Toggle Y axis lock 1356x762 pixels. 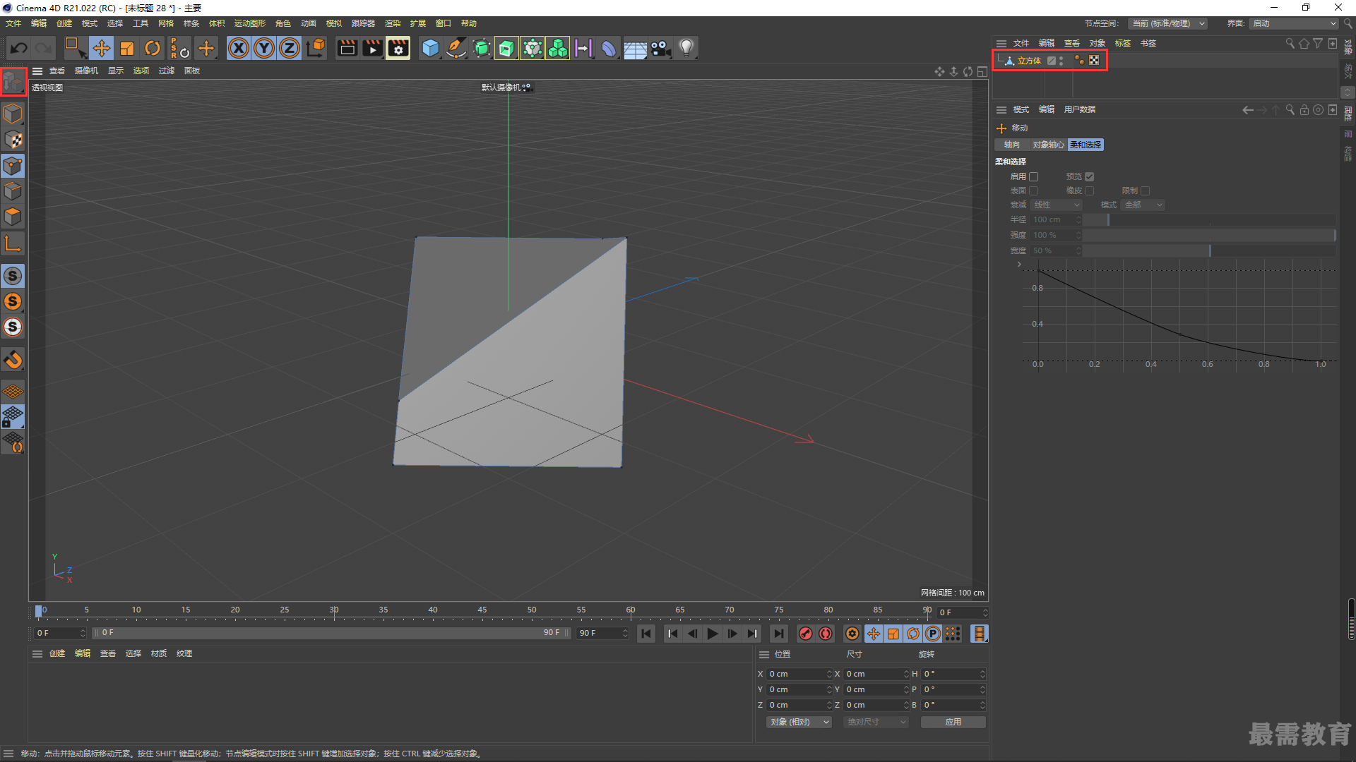click(x=264, y=48)
